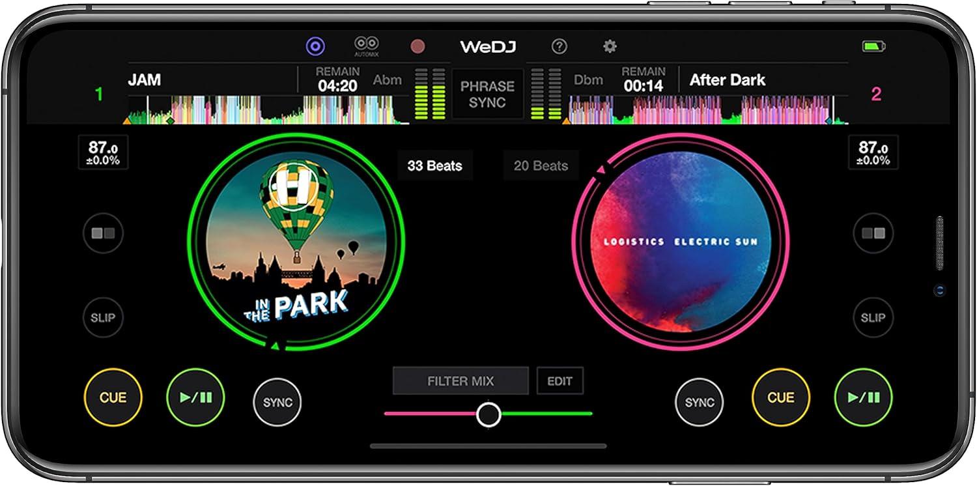Enable SYNC on right deck

coord(700,402)
